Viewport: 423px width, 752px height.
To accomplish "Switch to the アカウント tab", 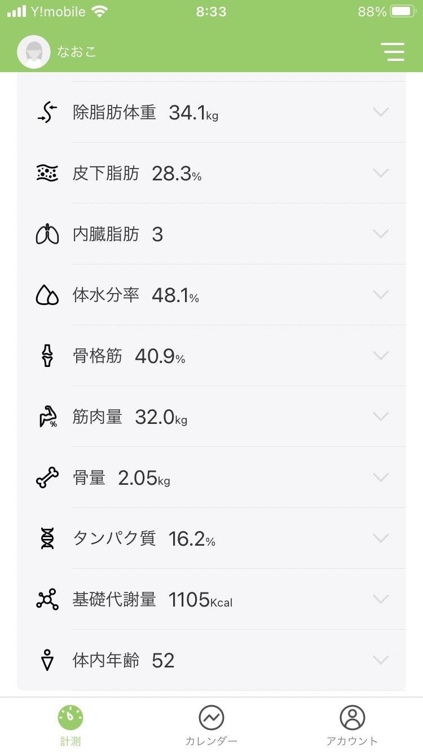I will click(352, 726).
